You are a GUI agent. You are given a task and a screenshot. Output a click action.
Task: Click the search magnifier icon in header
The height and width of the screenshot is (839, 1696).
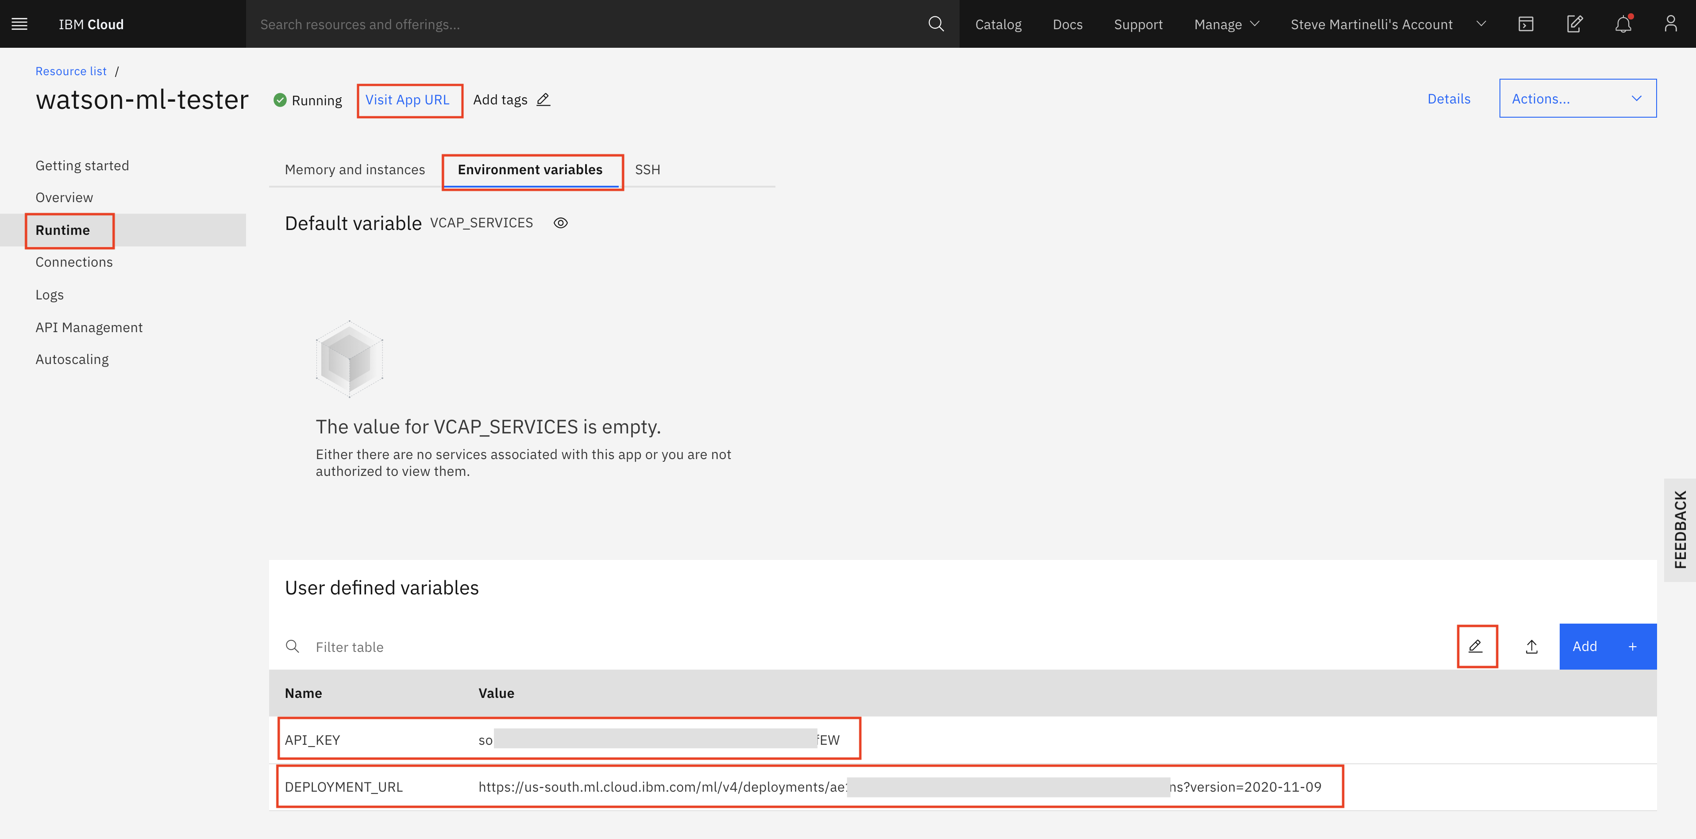coord(936,24)
